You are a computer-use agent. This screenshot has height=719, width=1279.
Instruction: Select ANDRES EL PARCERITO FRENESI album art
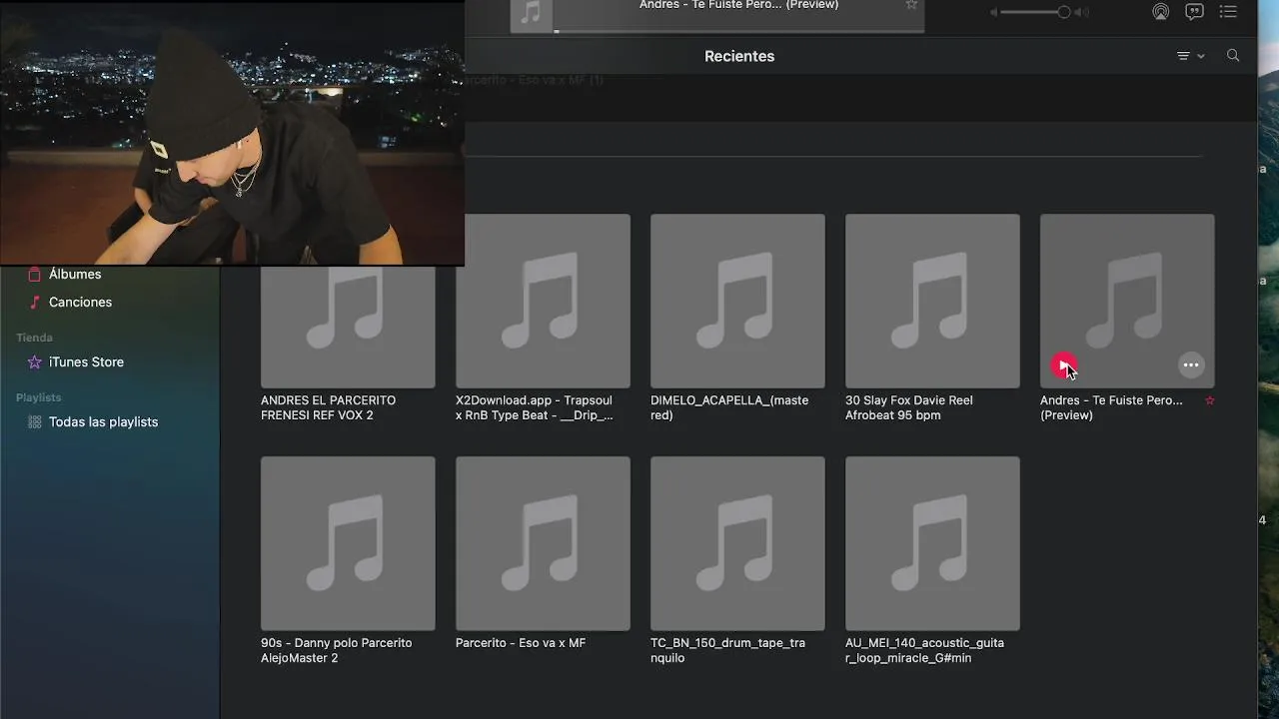pyautogui.click(x=348, y=327)
